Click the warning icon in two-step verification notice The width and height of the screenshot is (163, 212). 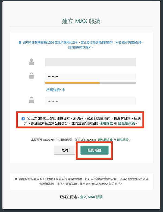tap(16, 179)
